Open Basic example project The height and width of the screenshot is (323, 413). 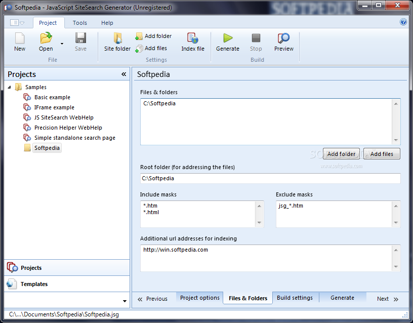point(53,97)
